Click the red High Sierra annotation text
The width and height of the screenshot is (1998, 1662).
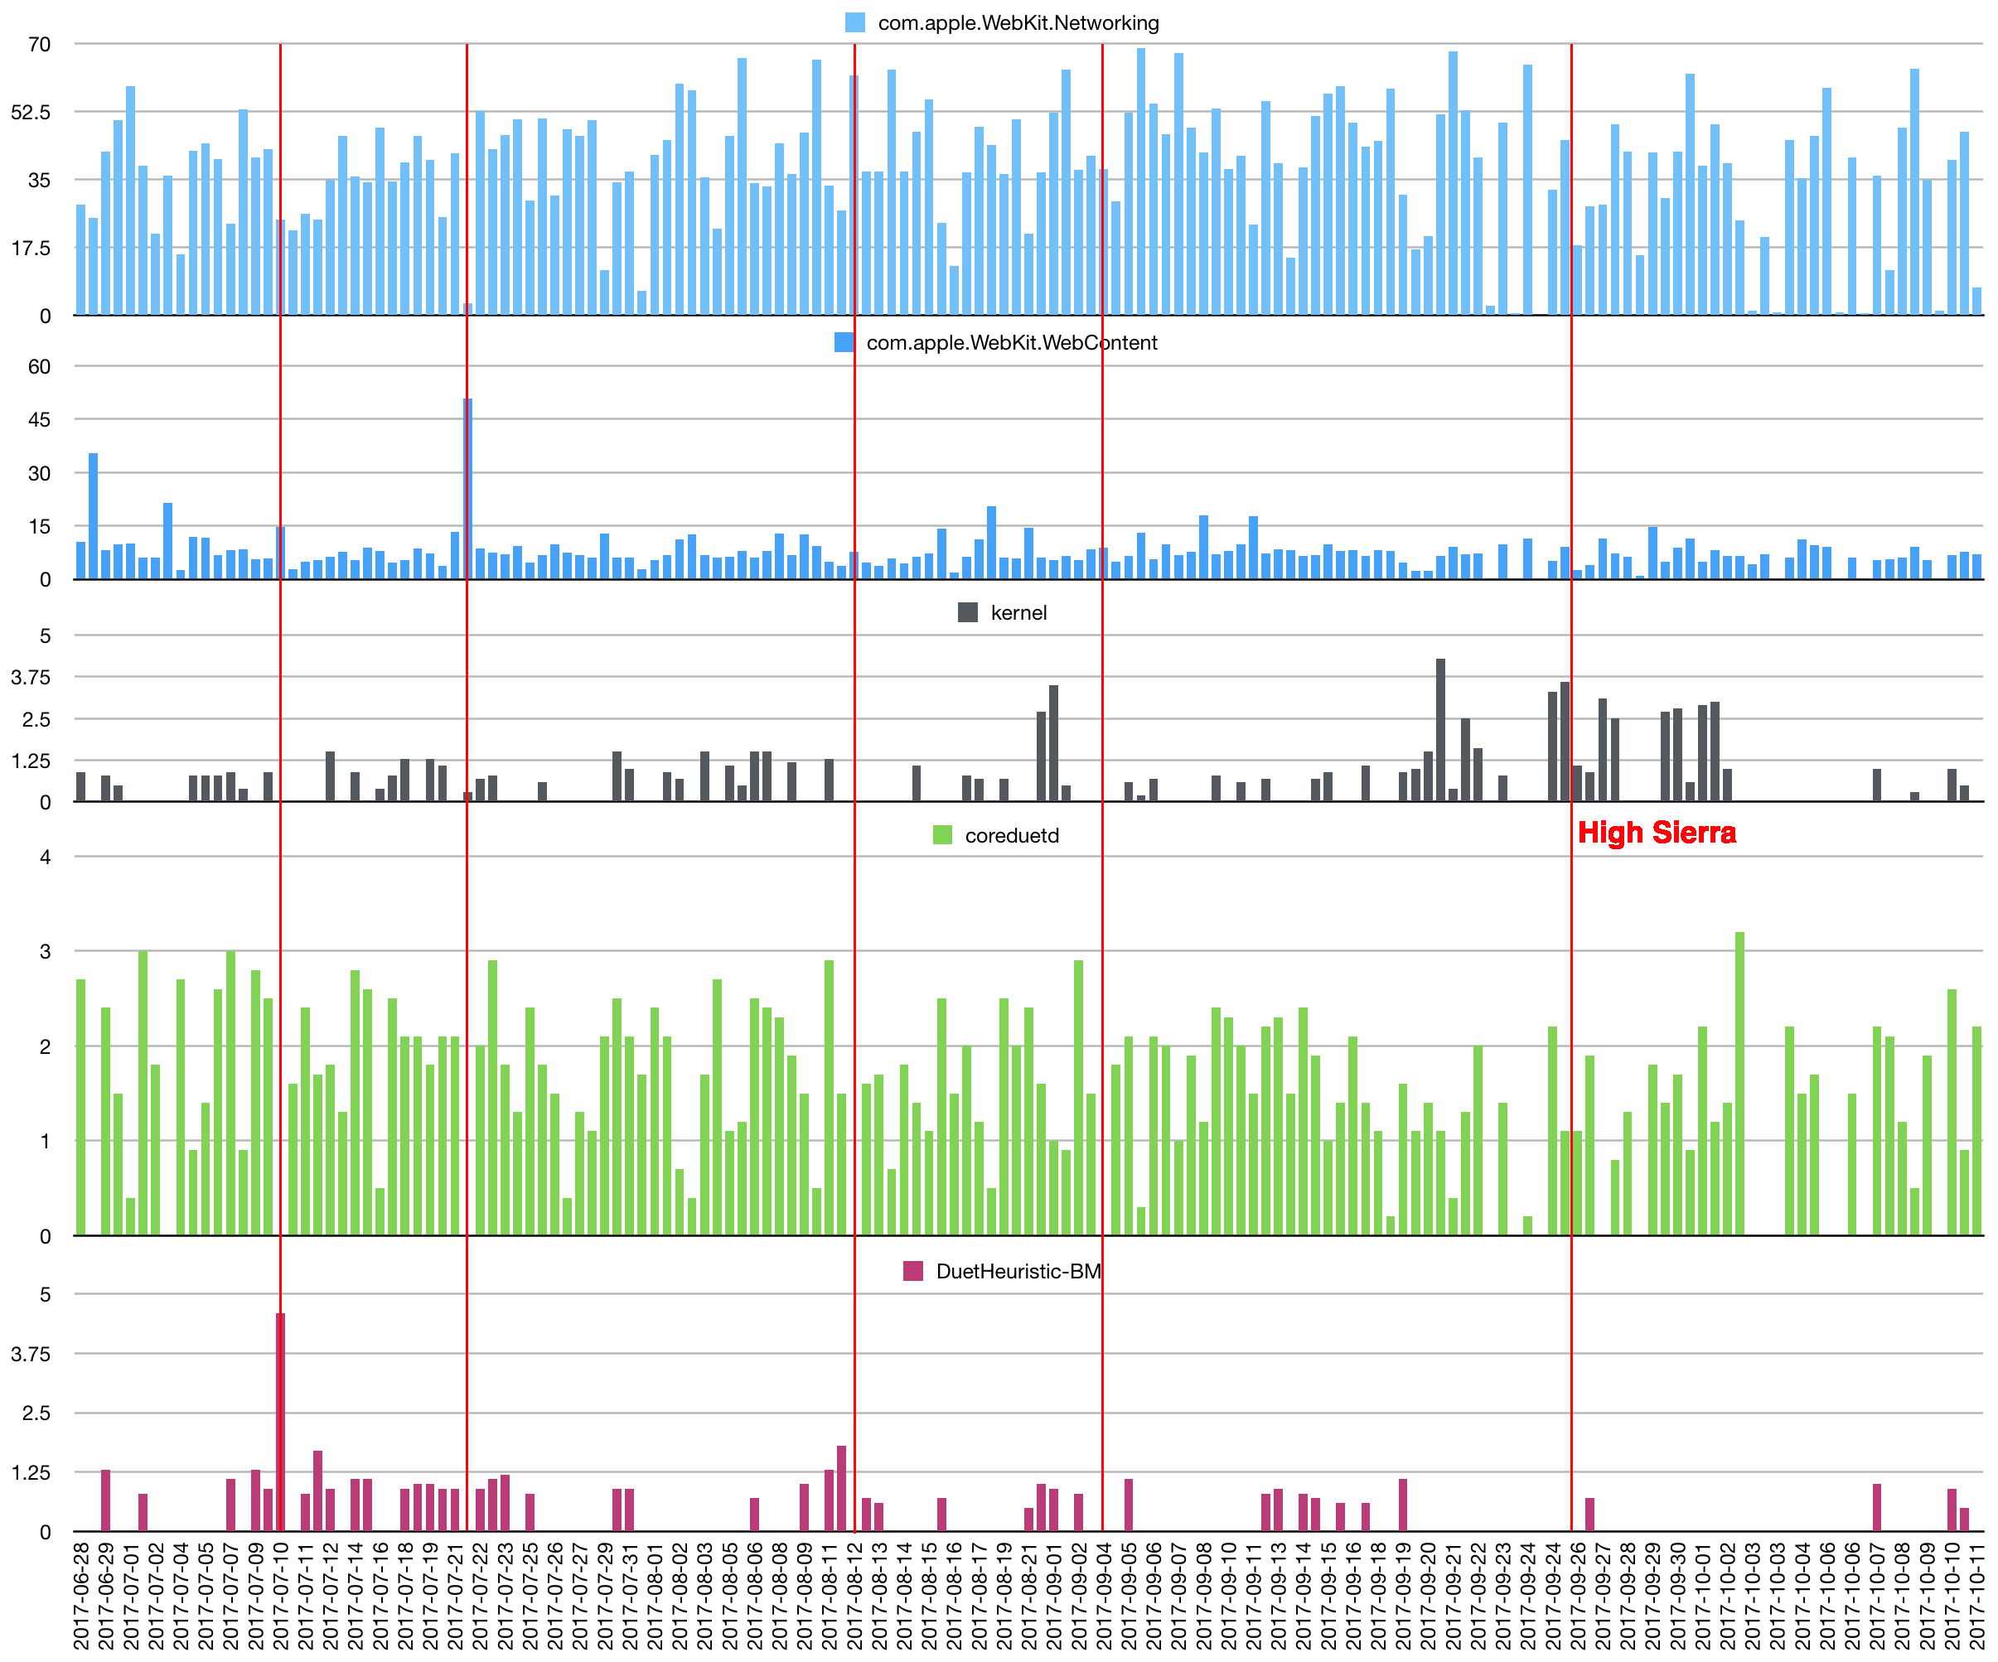(x=1657, y=833)
